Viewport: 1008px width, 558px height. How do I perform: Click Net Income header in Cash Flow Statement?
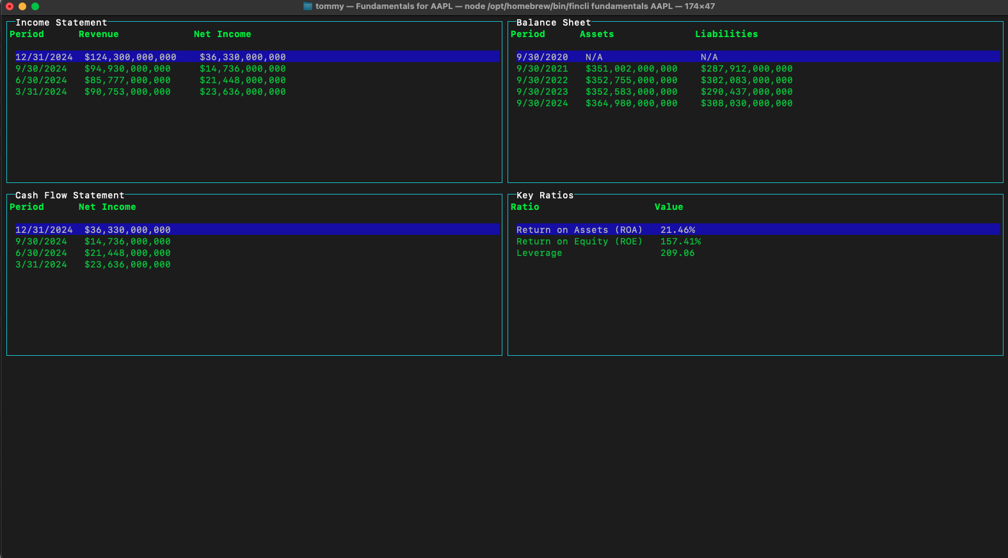[108, 207]
